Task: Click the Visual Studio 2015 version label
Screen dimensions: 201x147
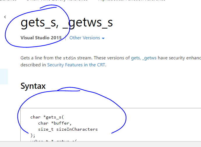Action: coord(41,38)
